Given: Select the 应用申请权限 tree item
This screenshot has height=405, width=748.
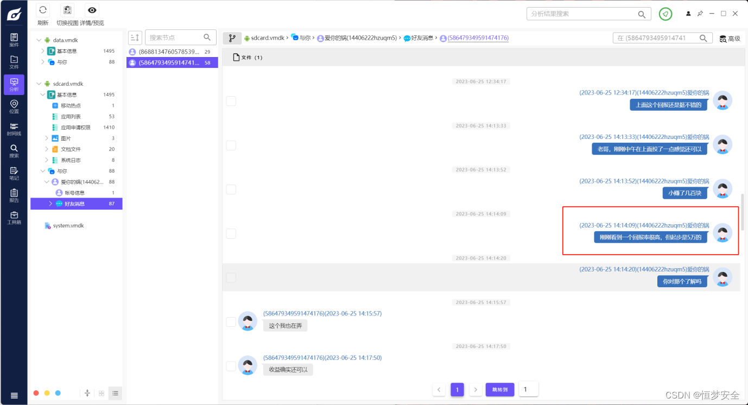Looking at the screenshot, I should [x=77, y=128].
